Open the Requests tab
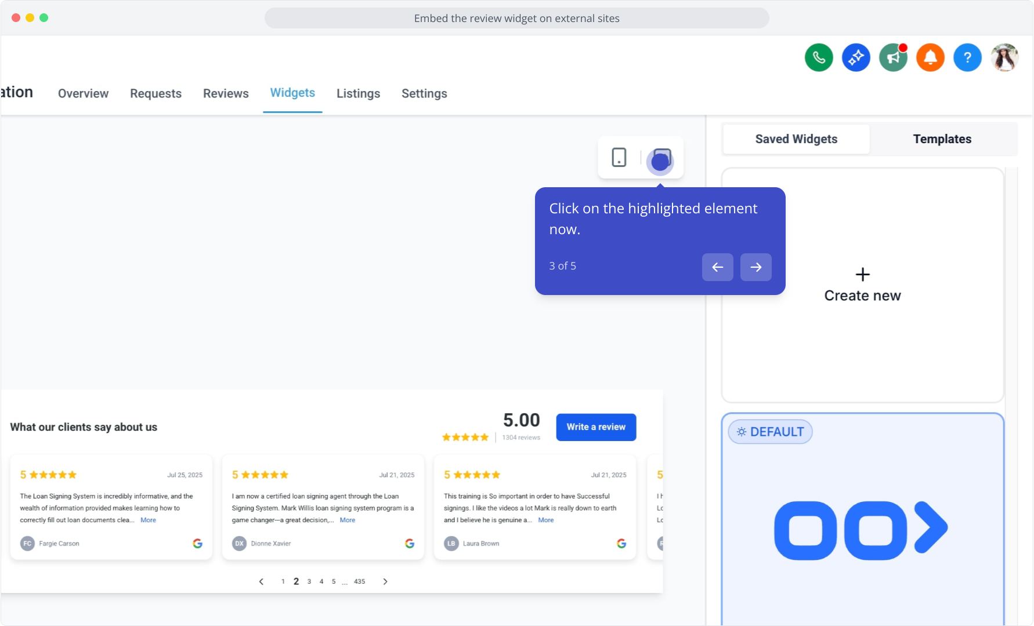 (x=156, y=93)
